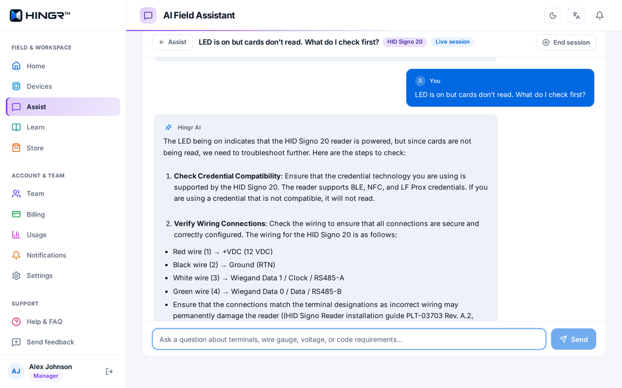Click the Send button

pos(573,339)
